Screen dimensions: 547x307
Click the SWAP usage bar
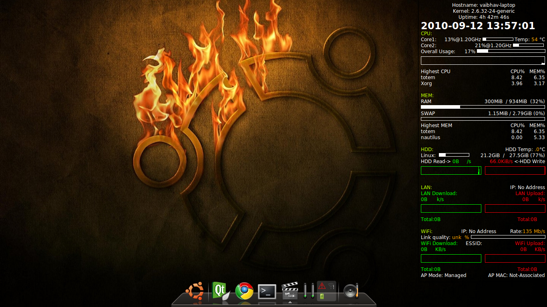click(483, 119)
